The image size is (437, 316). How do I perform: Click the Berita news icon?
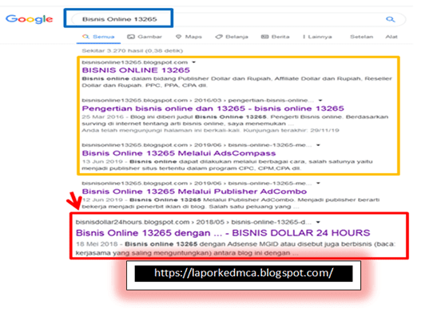[x=264, y=37]
